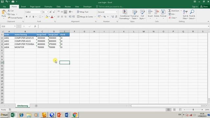The image size is (210, 118).
Task: Open Cell Styles gallery
Action: [142, 14]
